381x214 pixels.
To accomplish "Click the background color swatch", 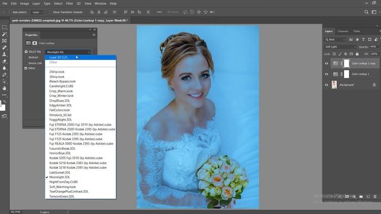I will (2, 108).
